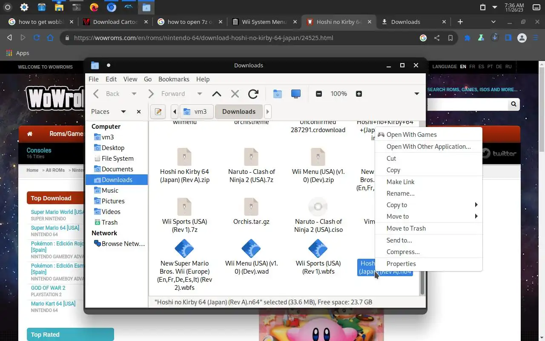Image resolution: width=545 pixels, height=341 pixels.
Task: Select Pictures in Places sidebar
Action: coord(117,201)
